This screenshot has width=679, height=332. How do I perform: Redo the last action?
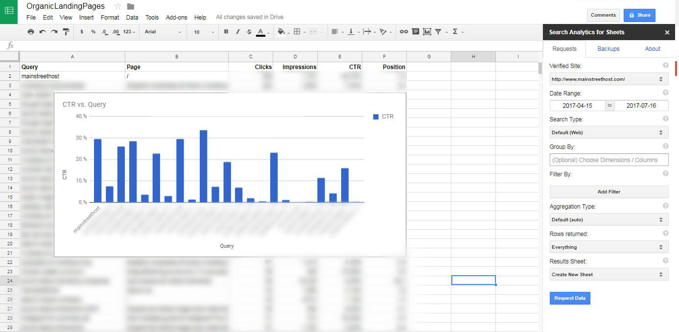54,32
